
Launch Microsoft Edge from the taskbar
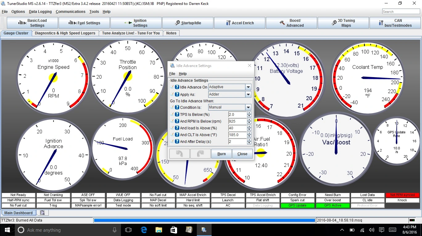144,230
